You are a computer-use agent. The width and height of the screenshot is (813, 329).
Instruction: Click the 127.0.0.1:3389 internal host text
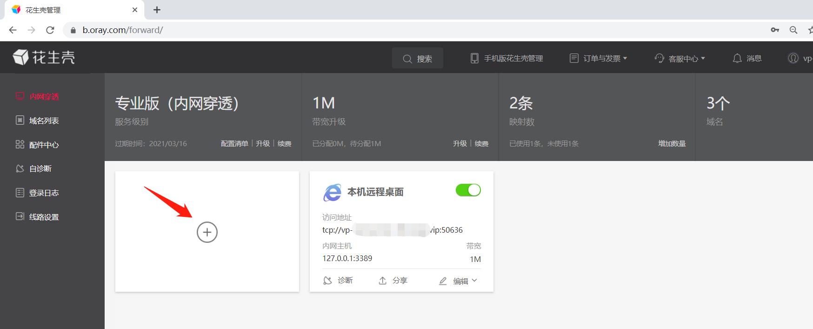347,258
